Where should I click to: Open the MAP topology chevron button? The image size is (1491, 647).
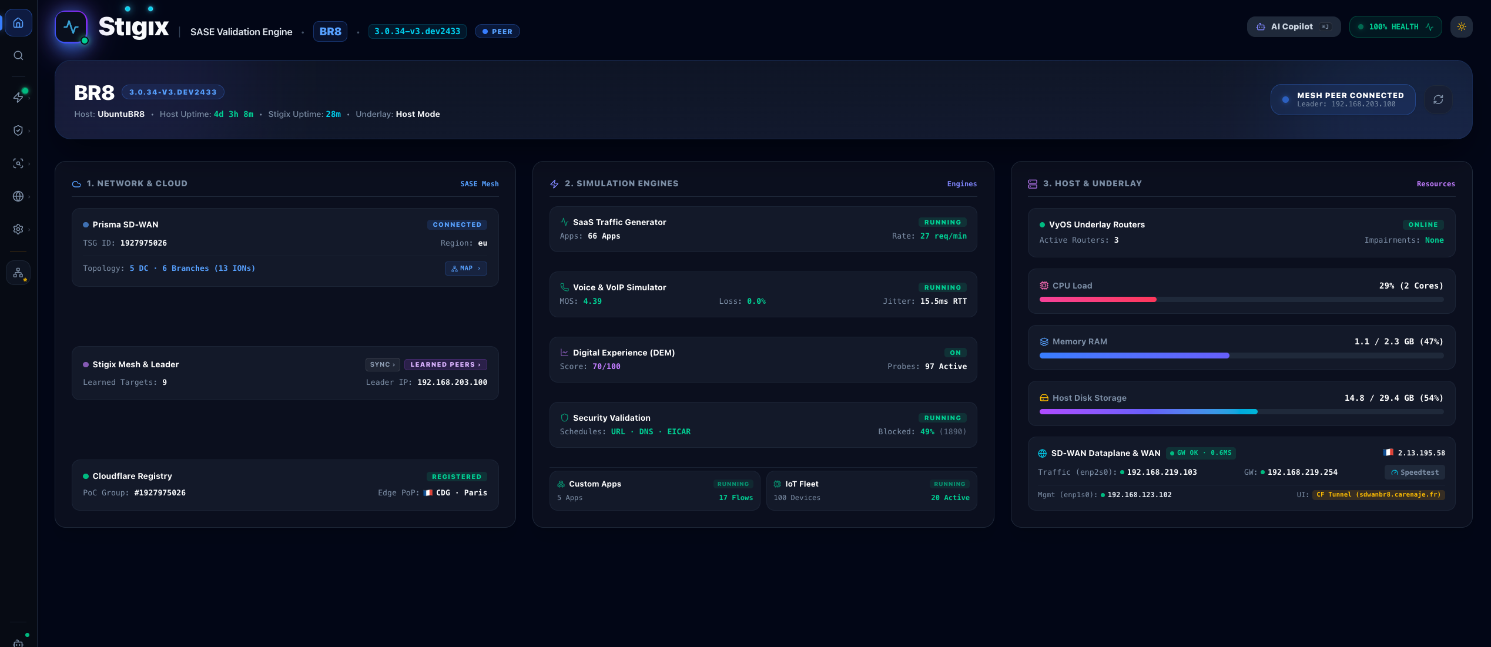pos(466,269)
